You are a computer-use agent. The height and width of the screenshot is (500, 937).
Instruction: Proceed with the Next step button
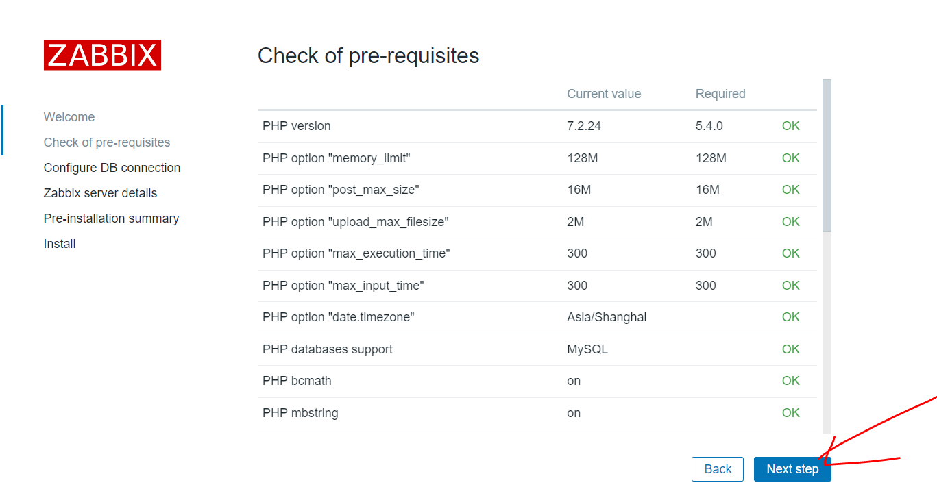coord(792,469)
